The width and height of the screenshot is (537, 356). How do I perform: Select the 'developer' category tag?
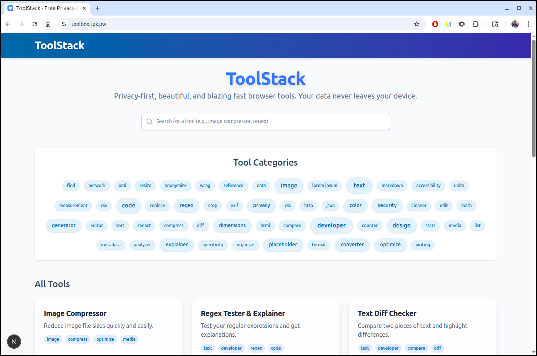(x=331, y=226)
